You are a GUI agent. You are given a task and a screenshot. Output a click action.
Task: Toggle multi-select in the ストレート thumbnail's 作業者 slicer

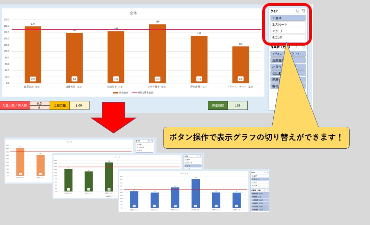click(264, 190)
